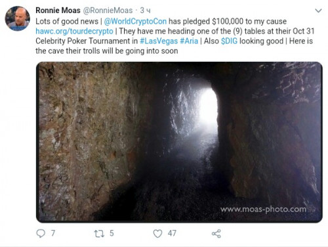
Task: Expand the tweet options chevron menu
Action: tap(318, 11)
